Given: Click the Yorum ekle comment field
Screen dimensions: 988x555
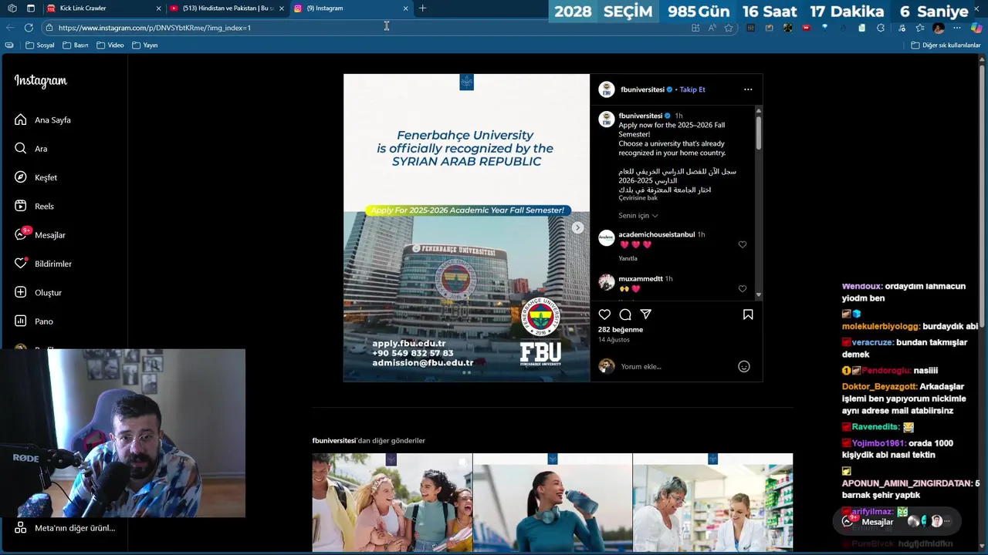Looking at the screenshot, I should click(675, 367).
